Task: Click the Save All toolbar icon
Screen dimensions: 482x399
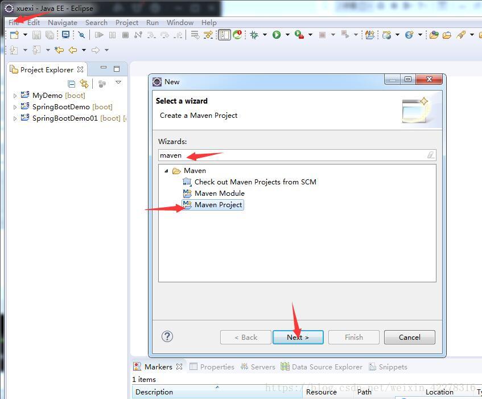Action: tap(50, 35)
